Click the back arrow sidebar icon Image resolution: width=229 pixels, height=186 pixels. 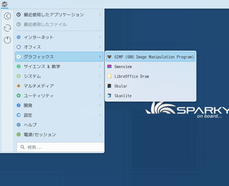click(x=7, y=16)
